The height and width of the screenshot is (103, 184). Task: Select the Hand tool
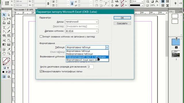pyautogui.click(x=4, y=54)
